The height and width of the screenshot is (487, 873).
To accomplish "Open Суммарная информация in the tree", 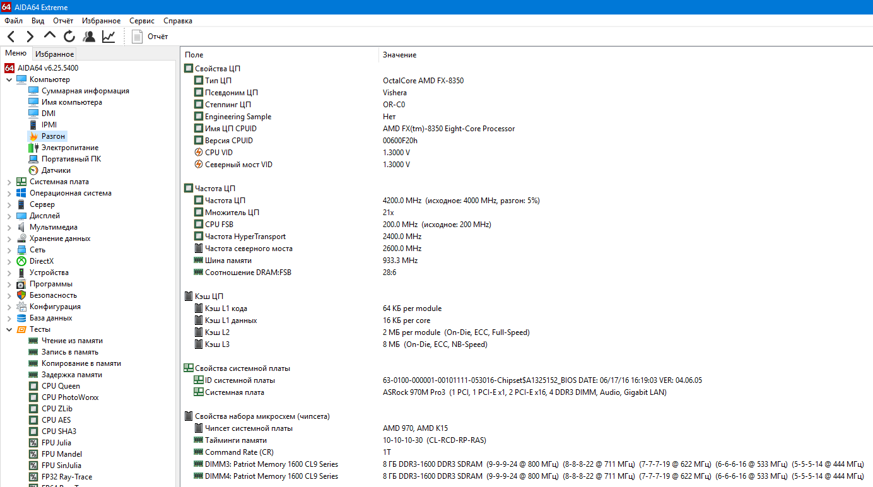I will click(x=85, y=91).
